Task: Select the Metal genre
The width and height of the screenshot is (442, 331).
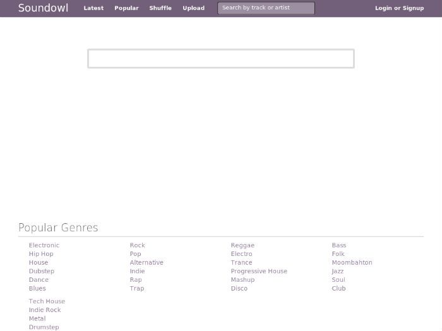Action: [x=37, y=318]
